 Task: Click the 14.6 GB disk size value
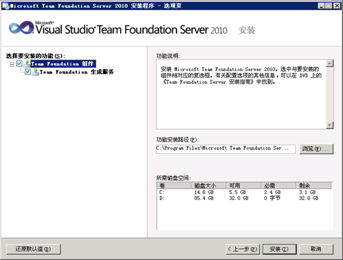(204, 193)
